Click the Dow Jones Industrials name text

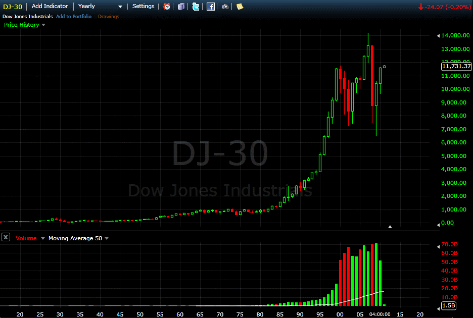[x=28, y=17]
